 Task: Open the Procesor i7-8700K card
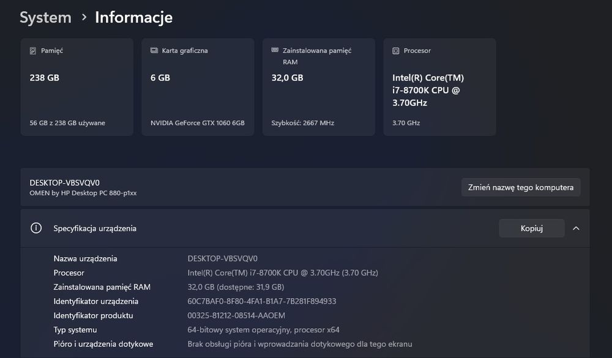tap(440, 87)
